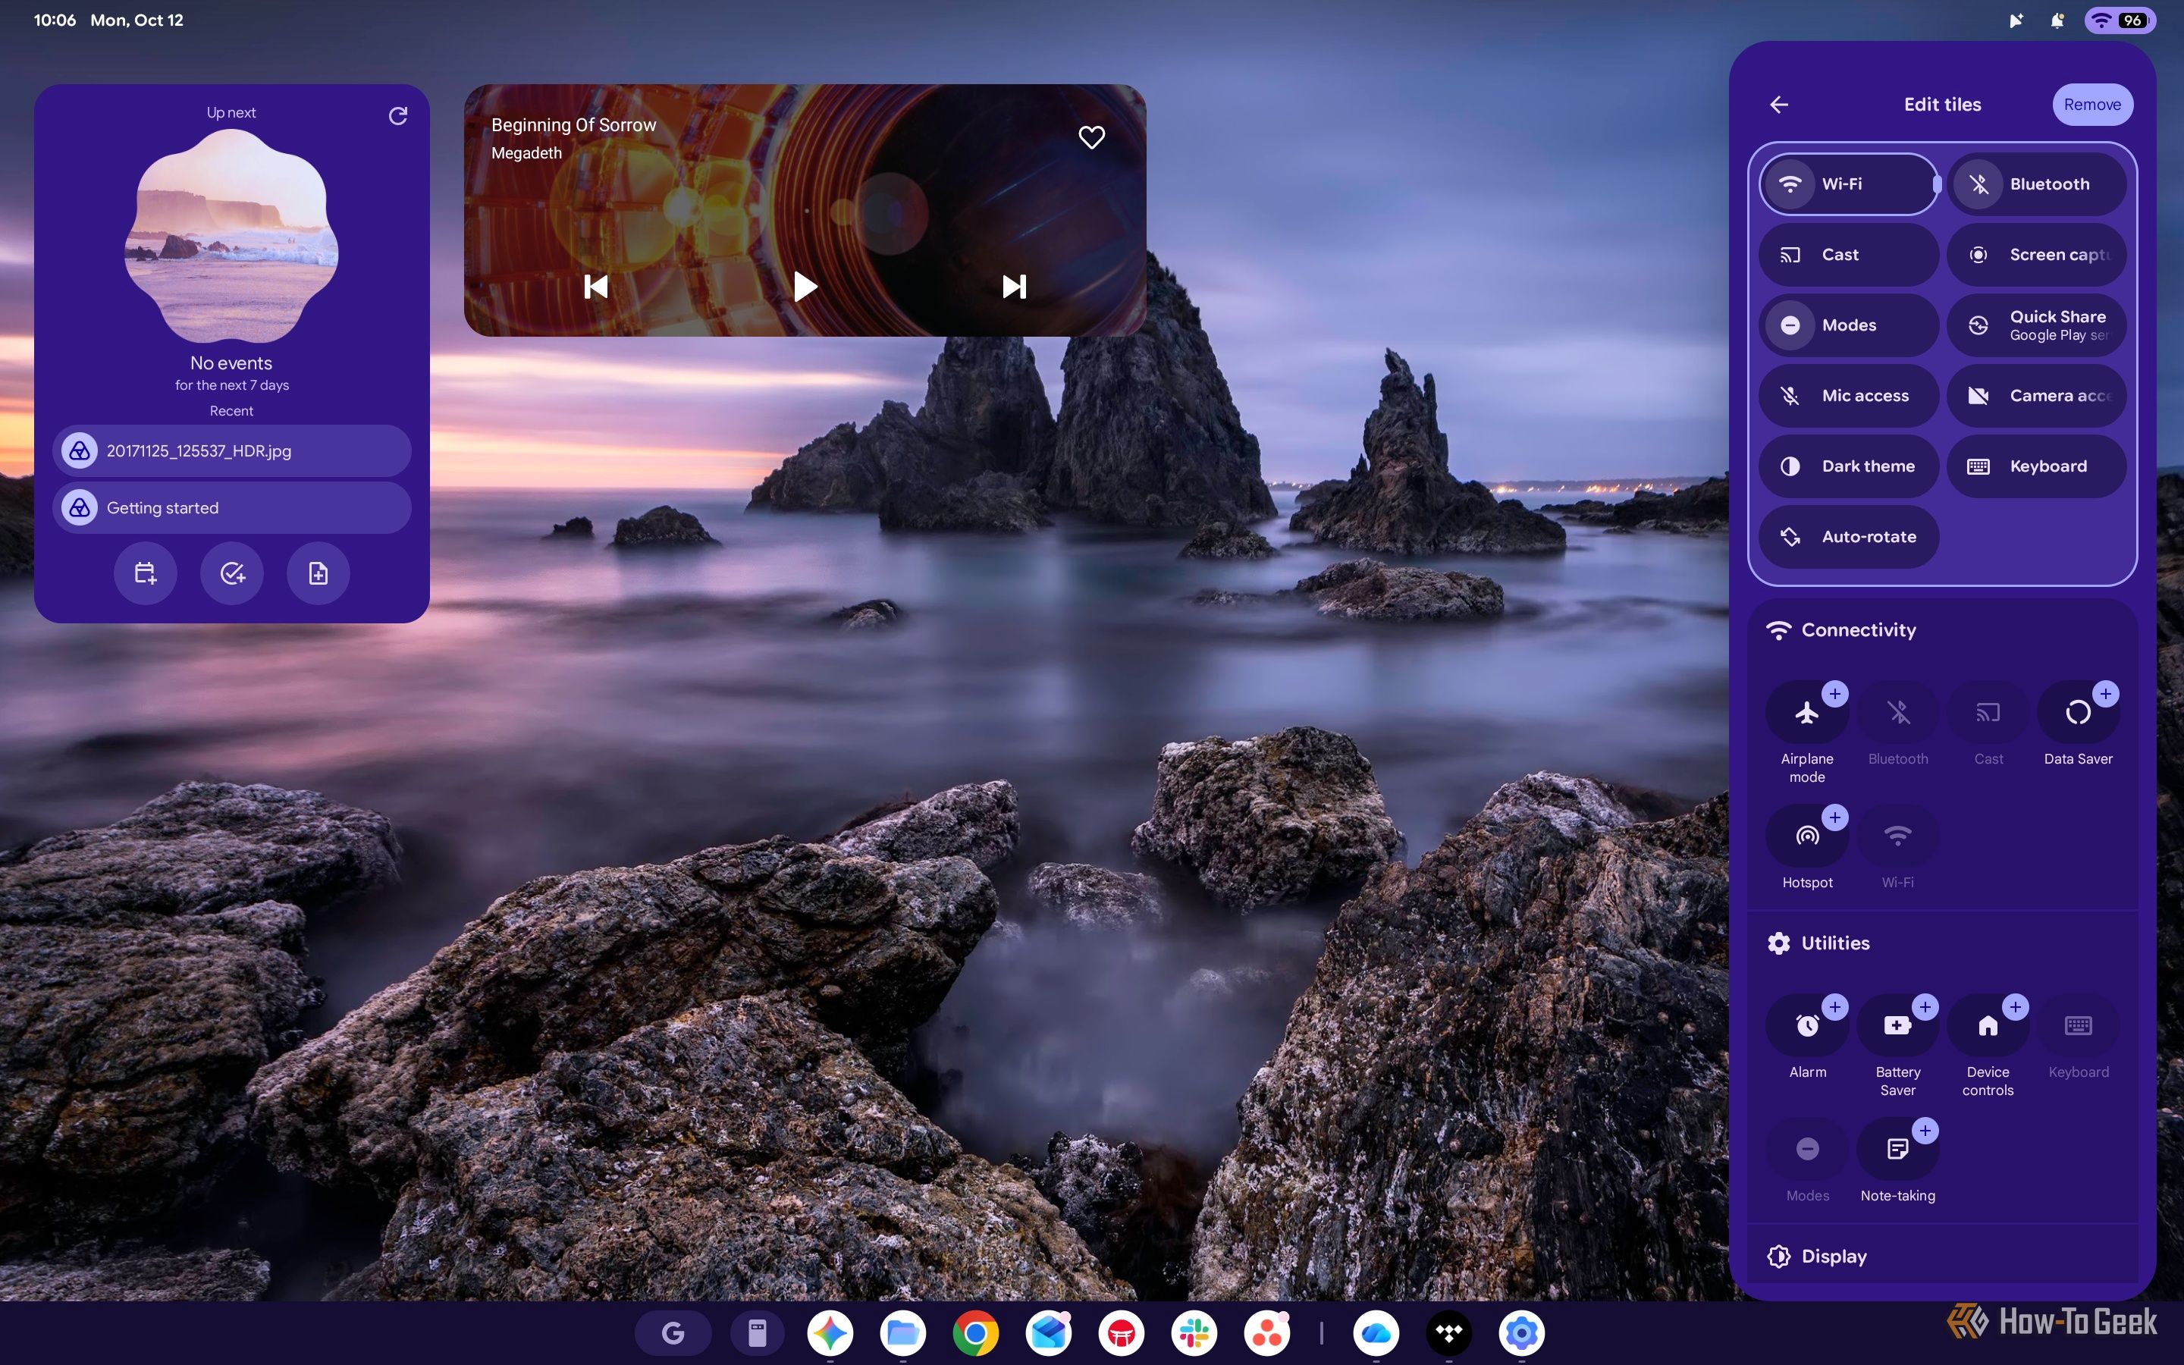The height and width of the screenshot is (1365, 2184).
Task: Create a new task in widget
Action: point(232,573)
